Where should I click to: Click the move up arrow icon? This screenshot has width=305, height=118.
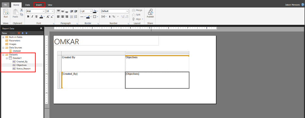click(x=23, y=33)
